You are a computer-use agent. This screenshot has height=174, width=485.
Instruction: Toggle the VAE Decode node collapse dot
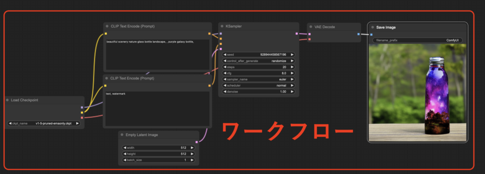[x=311, y=27]
